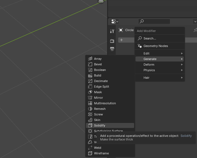Select the Skin modifier
Screen dimensions: 197x158
[x=110, y=120]
